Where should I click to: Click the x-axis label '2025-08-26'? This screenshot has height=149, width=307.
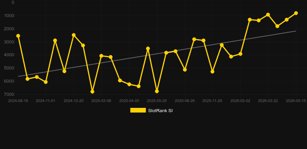click(185, 101)
